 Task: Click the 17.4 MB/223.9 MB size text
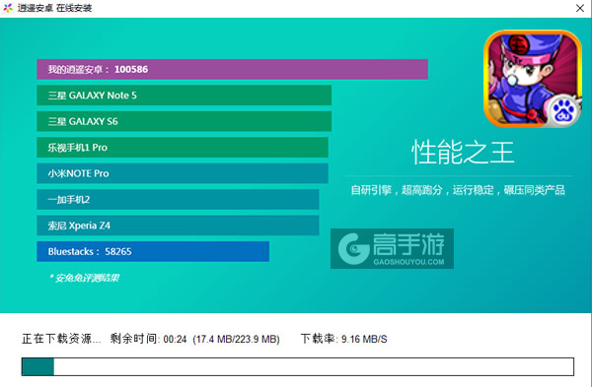tap(237, 339)
